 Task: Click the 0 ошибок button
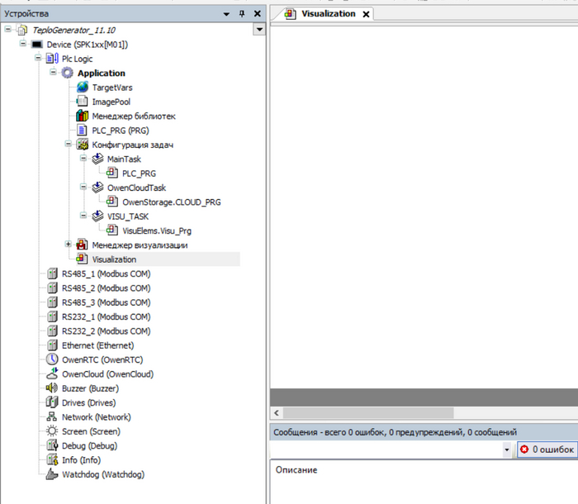coord(547,449)
